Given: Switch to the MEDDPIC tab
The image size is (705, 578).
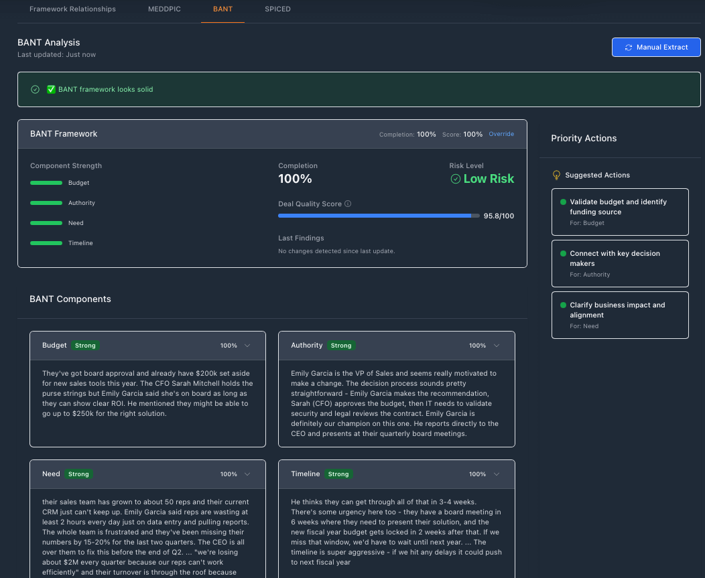Looking at the screenshot, I should (x=164, y=9).
